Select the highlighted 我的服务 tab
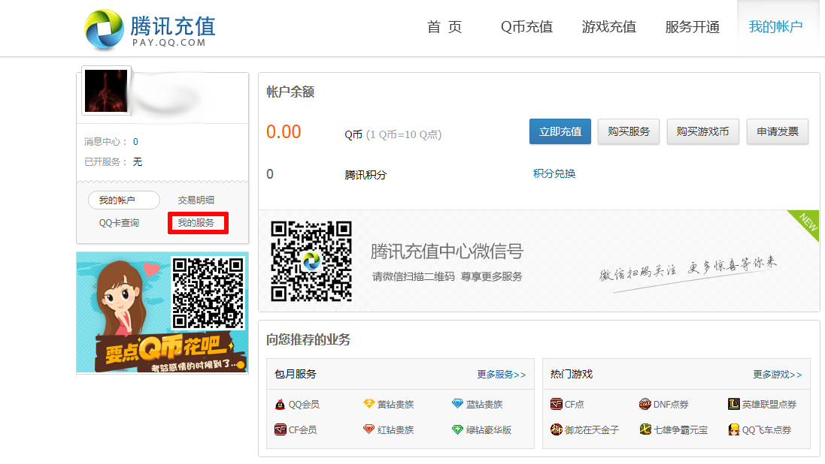This screenshot has height=464, width=825. pyautogui.click(x=197, y=222)
